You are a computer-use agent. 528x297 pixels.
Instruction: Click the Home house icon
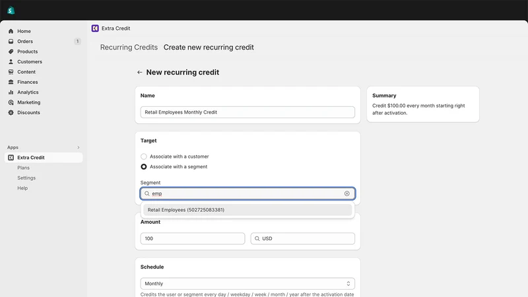[11, 31]
